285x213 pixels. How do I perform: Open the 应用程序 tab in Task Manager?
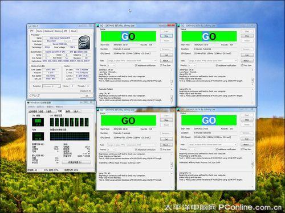point(33,111)
